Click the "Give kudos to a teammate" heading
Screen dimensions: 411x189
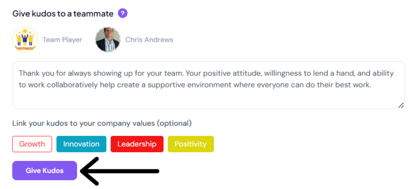coord(63,13)
